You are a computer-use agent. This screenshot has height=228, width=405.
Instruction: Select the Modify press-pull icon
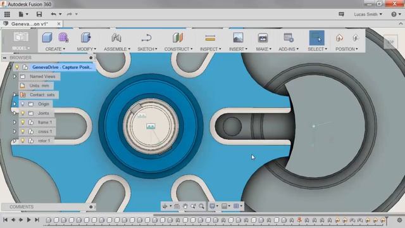coord(86,38)
